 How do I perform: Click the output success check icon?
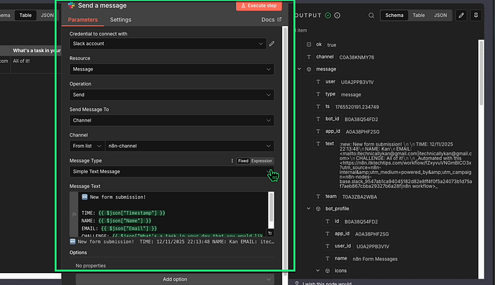pos(328,15)
